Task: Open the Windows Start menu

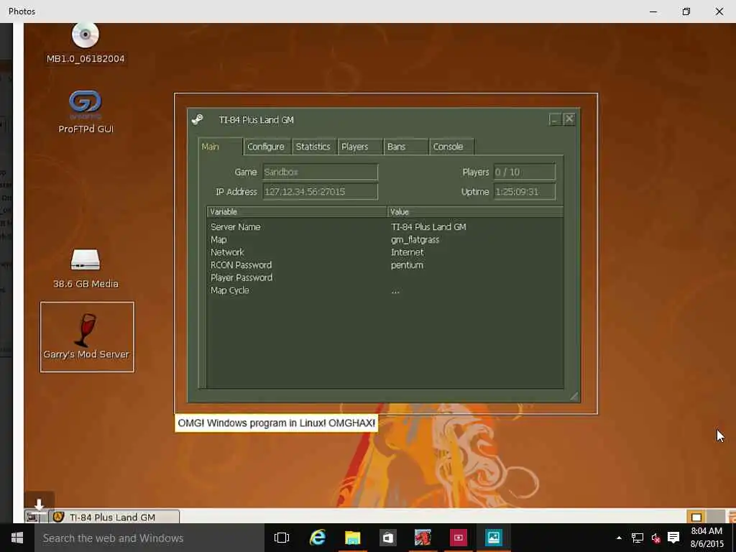Action: tap(17, 538)
